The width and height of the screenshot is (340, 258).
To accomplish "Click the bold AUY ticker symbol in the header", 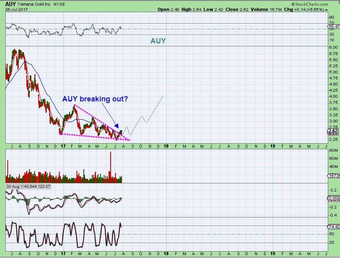I will [x=11, y=4].
